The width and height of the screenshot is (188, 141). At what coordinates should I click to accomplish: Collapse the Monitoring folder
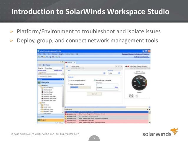(x=39, y=86)
